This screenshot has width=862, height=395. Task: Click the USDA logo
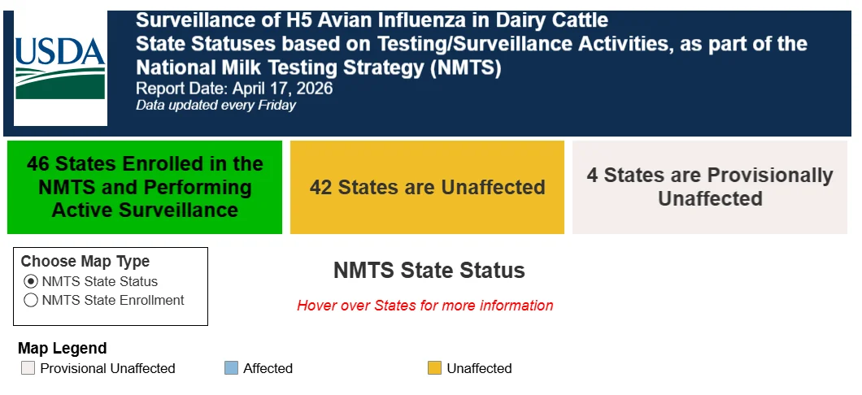(x=60, y=68)
